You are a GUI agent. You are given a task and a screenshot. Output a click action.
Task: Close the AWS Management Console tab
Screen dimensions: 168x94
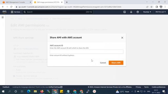[30, 2]
